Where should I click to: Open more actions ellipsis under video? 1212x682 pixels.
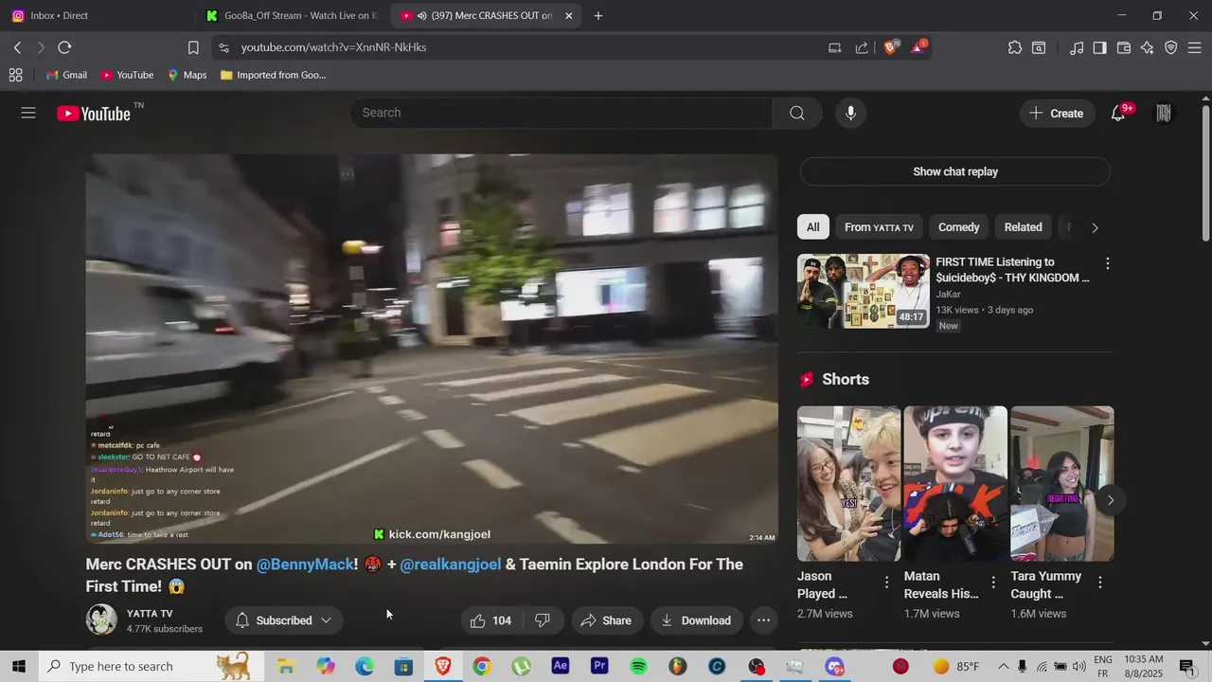point(763,620)
